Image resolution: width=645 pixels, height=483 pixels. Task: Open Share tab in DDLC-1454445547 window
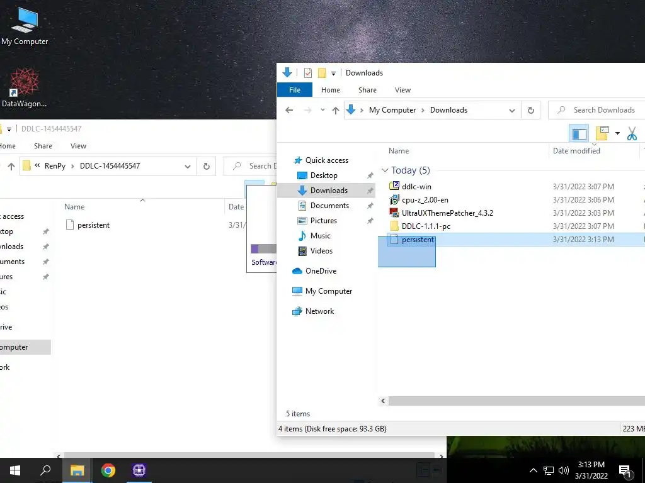click(x=43, y=146)
